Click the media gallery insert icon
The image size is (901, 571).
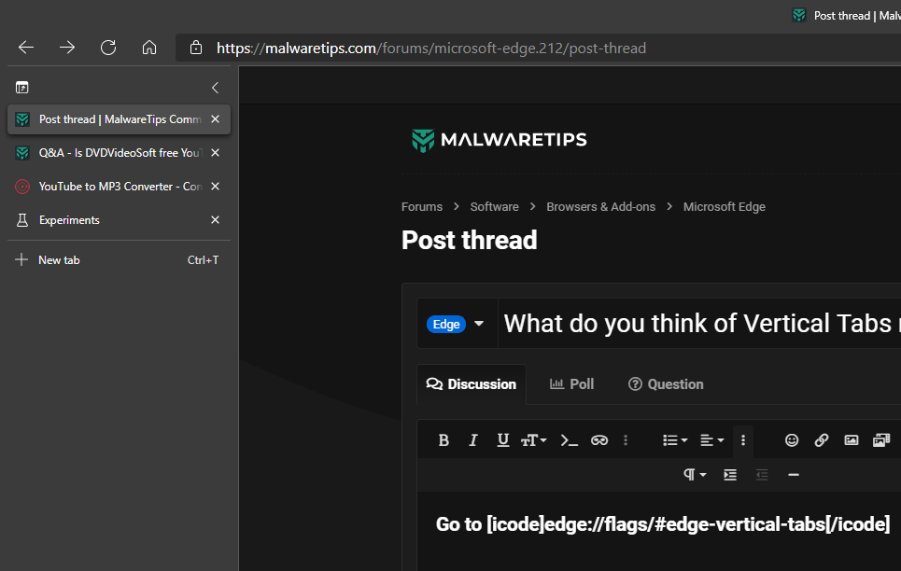click(880, 440)
